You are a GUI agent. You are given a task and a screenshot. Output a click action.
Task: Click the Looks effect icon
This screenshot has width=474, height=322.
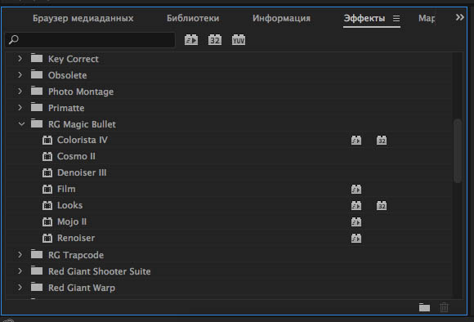[x=47, y=206]
